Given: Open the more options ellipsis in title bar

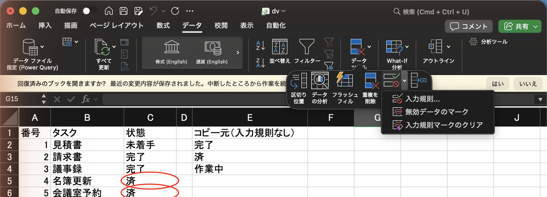Looking at the screenshot, I should [x=189, y=11].
